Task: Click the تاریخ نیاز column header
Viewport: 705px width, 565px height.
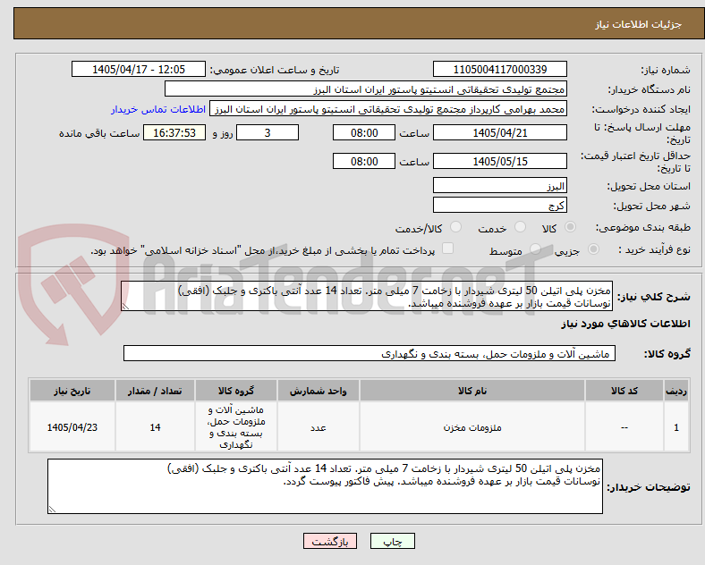Action: click(x=72, y=391)
